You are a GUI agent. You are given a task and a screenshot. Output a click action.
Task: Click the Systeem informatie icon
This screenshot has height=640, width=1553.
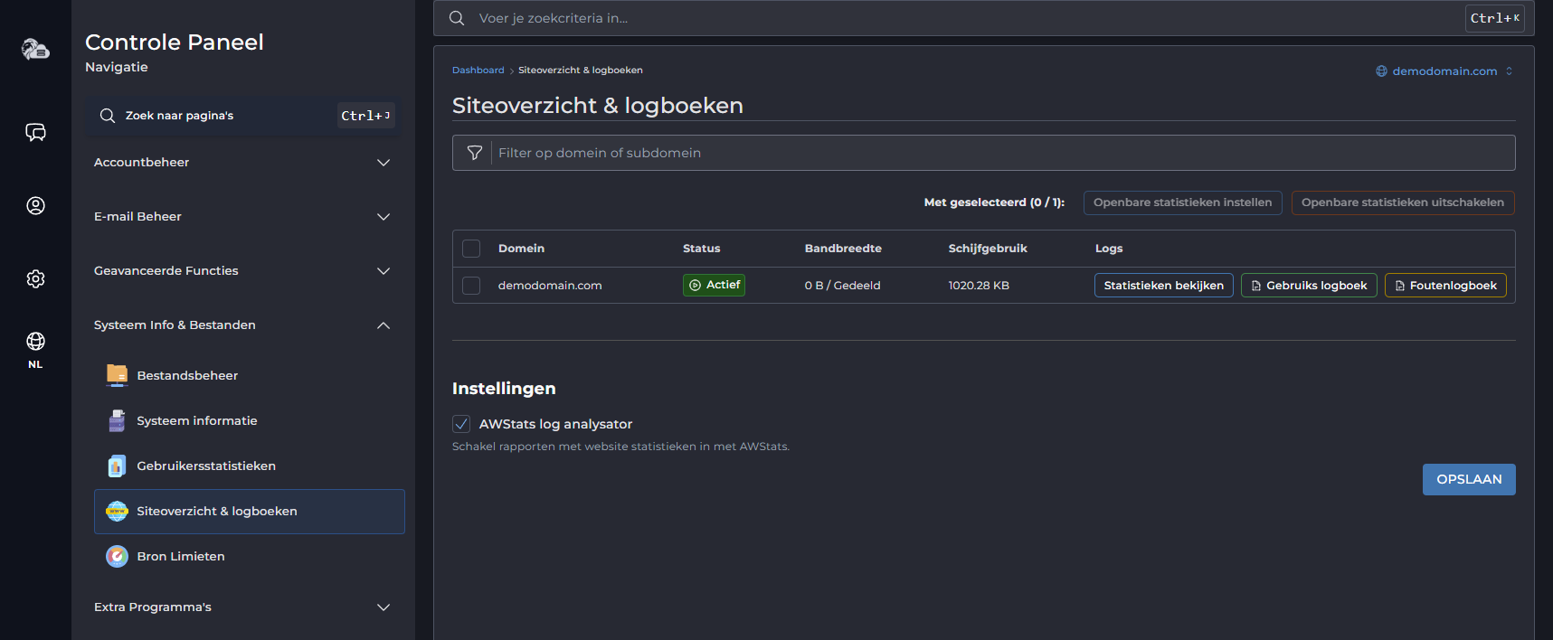click(x=117, y=420)
